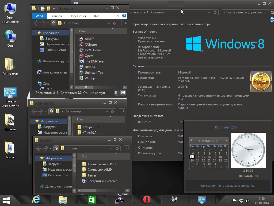
Task: Click Изменение настроек даты и времени link
Action: coord(227,186)
